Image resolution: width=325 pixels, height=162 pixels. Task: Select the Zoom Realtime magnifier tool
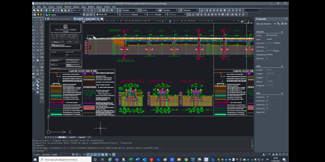88,10
